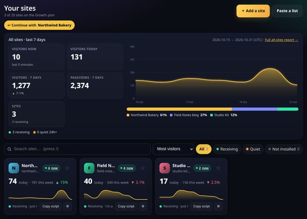Select the All filter tab

(203, 149)
